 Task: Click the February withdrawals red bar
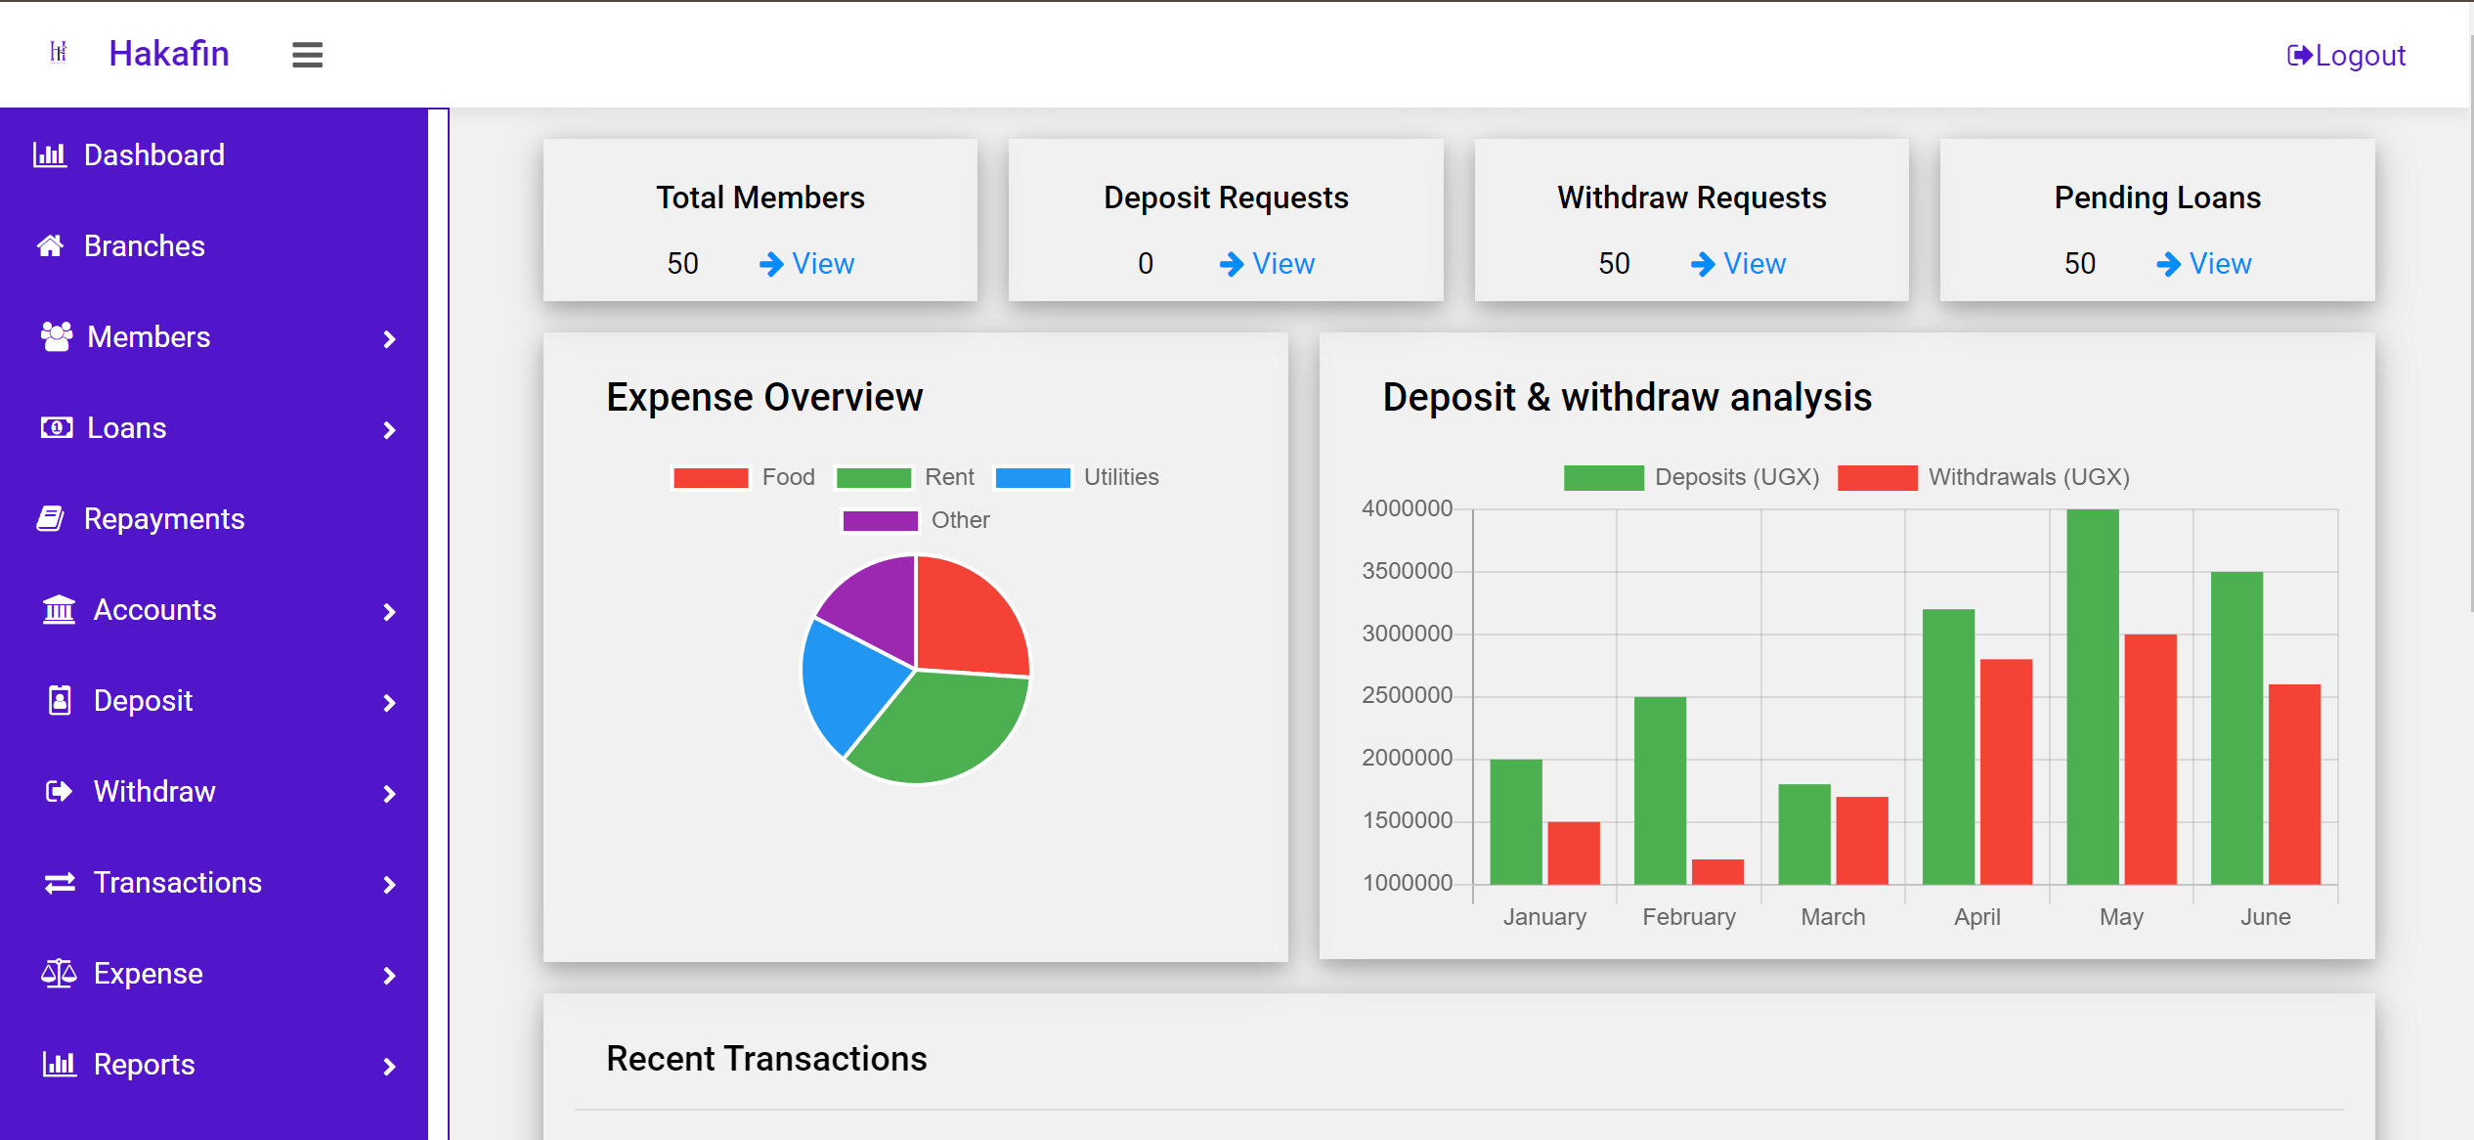point(1717,871)
